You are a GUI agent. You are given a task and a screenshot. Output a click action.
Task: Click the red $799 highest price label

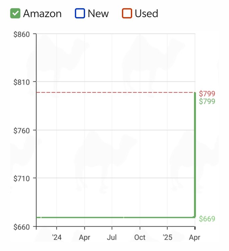(207, 94)
